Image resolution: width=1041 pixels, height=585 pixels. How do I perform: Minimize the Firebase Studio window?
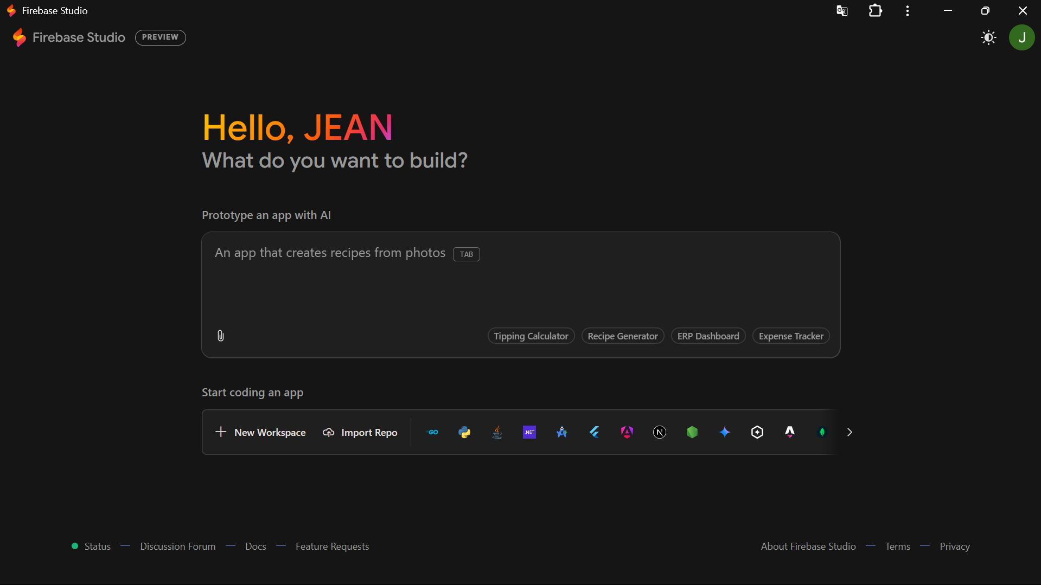948,11
